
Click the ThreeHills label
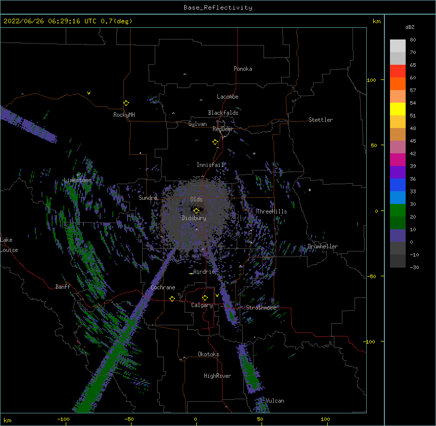[272, 211]
